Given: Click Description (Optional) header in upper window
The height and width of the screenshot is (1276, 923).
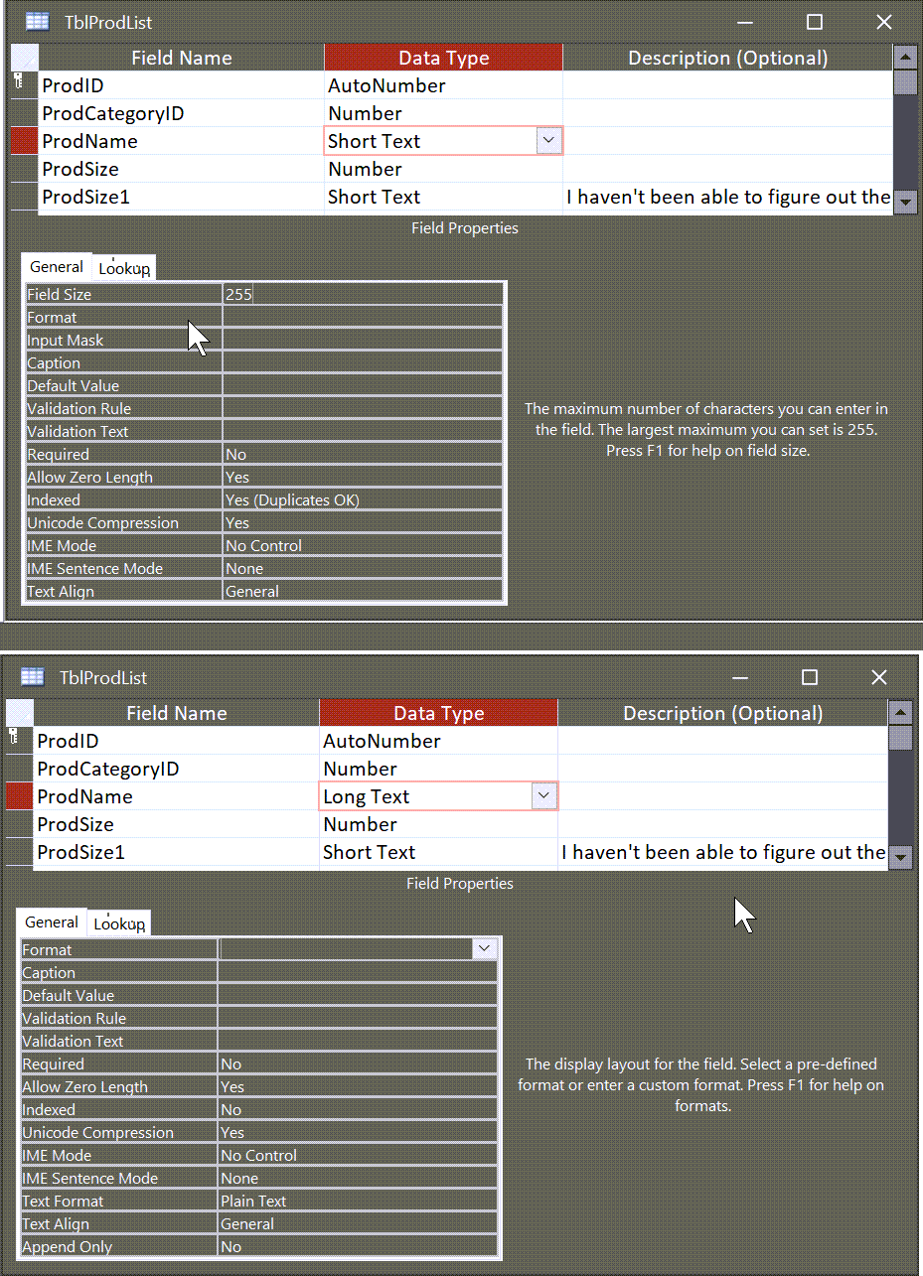Looking at the screenshot, I should point(728,58).
